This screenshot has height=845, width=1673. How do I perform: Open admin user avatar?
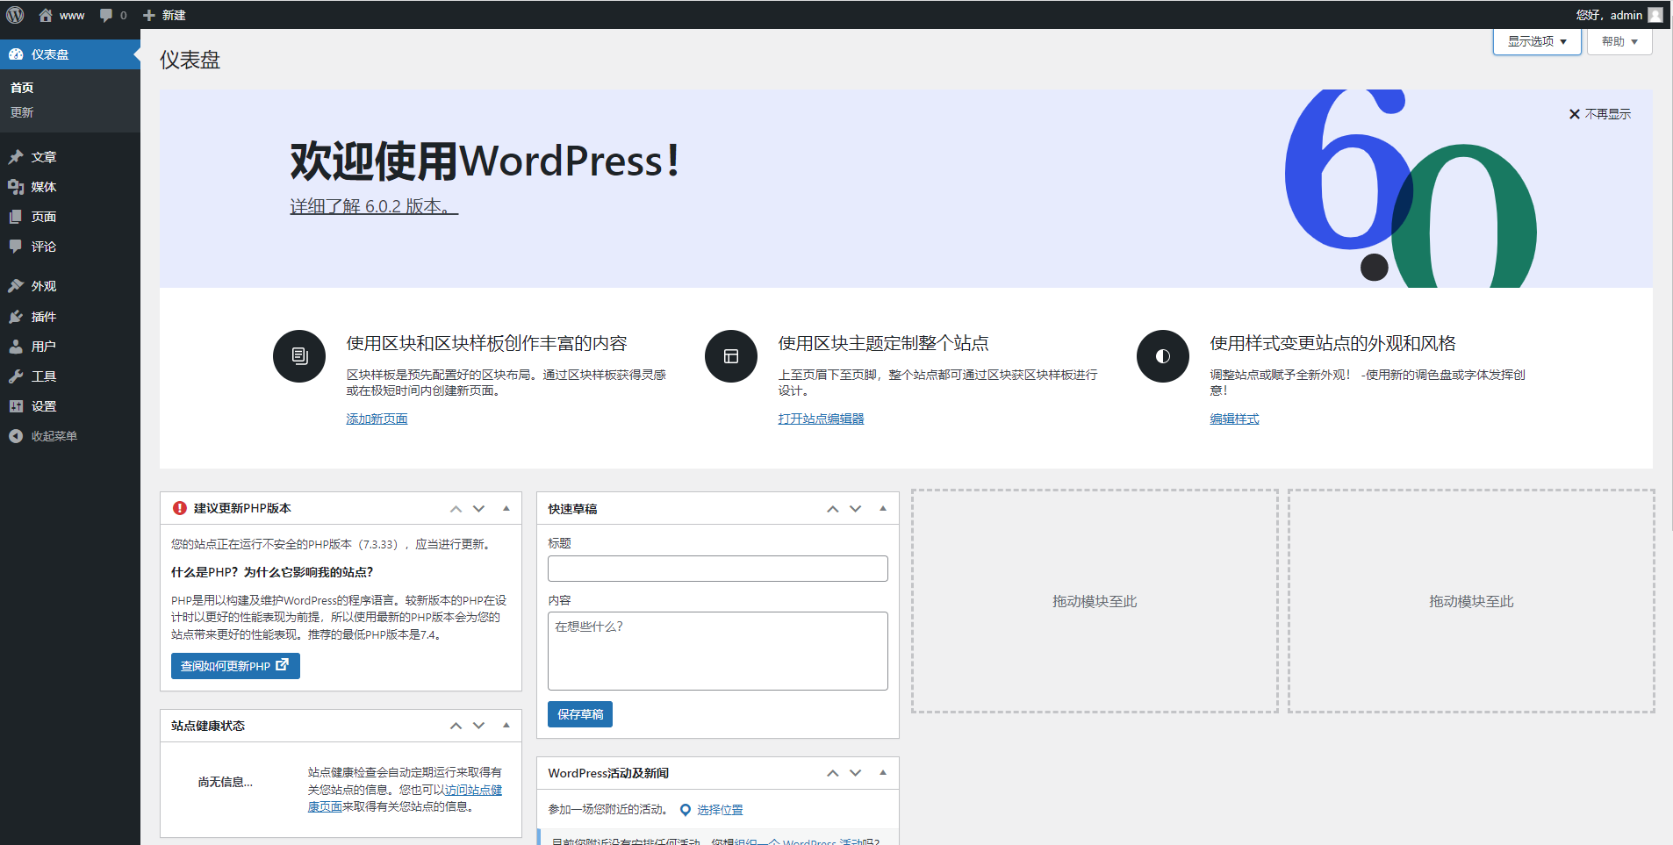click(x=1655, y=15)
